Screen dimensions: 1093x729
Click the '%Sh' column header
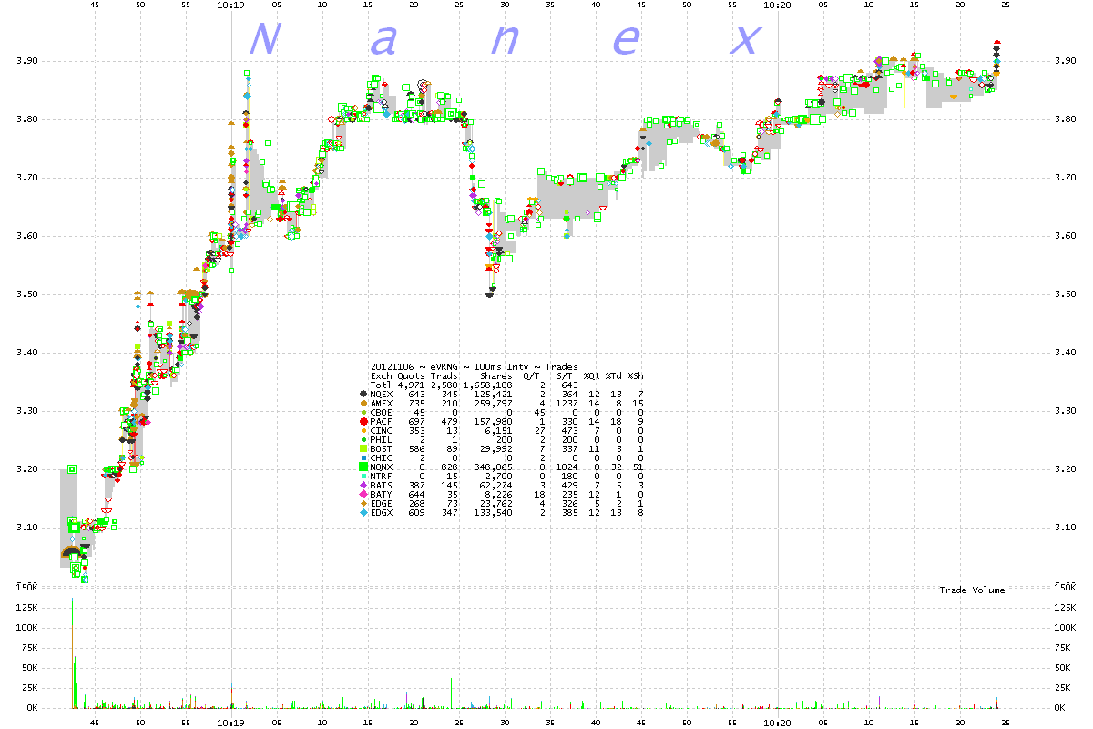(635, 376)
